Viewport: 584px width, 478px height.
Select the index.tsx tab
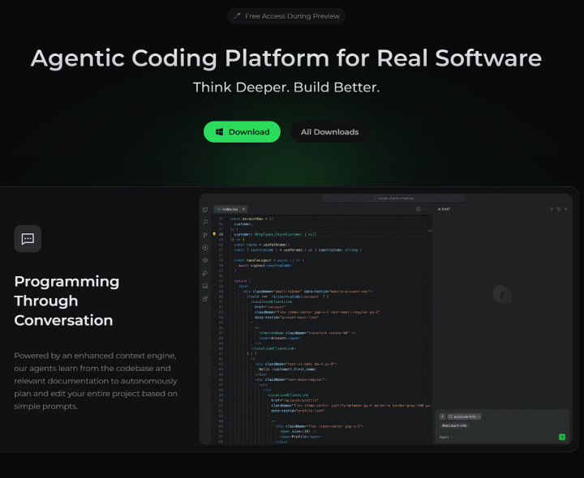tap(229, 209)
